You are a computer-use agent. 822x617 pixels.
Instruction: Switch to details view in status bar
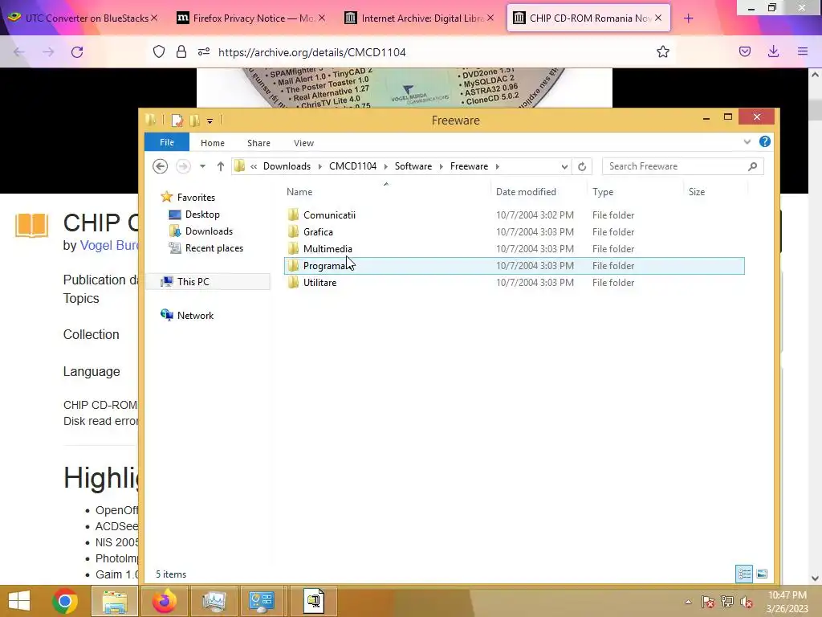744,574
